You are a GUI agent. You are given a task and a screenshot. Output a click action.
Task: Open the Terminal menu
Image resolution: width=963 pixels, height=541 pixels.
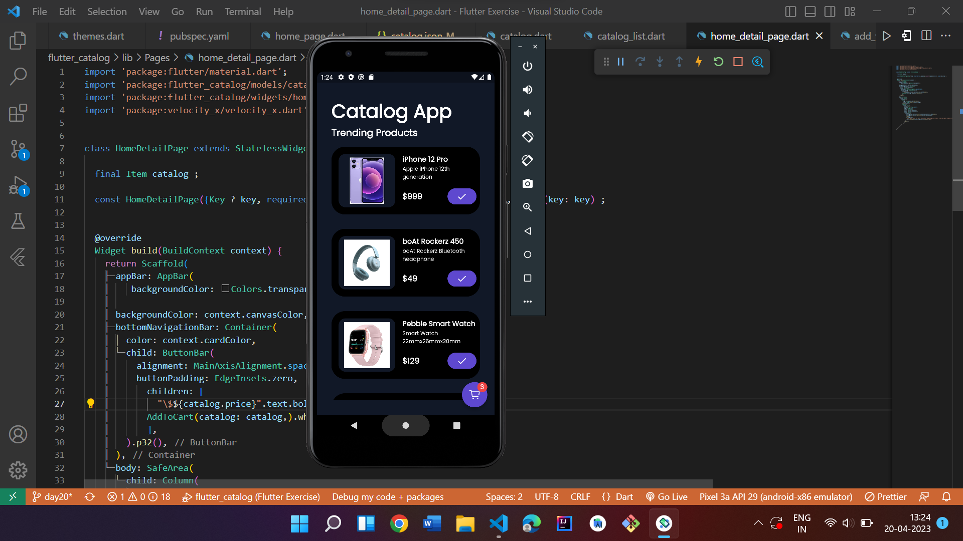click(243, 12)
